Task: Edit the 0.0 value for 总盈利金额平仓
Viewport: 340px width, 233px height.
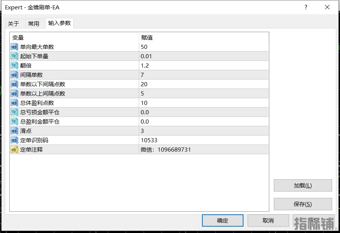Action: [203, 121]
